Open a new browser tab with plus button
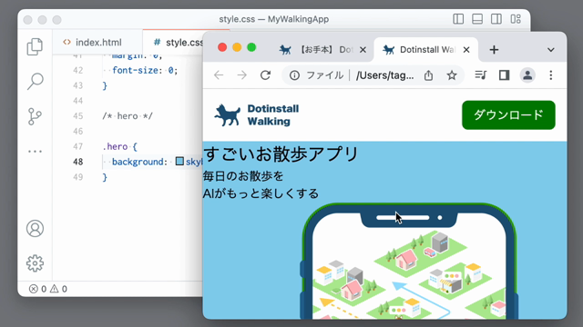Image resolution: width=583 pixels, height=327 pixels. coord(494,50)
